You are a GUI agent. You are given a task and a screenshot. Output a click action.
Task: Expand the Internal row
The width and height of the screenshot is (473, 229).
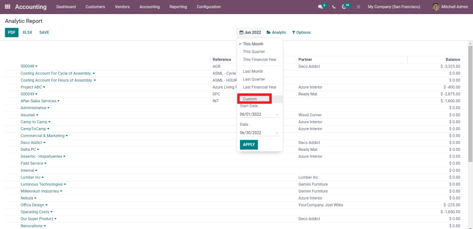pos(29,170)
